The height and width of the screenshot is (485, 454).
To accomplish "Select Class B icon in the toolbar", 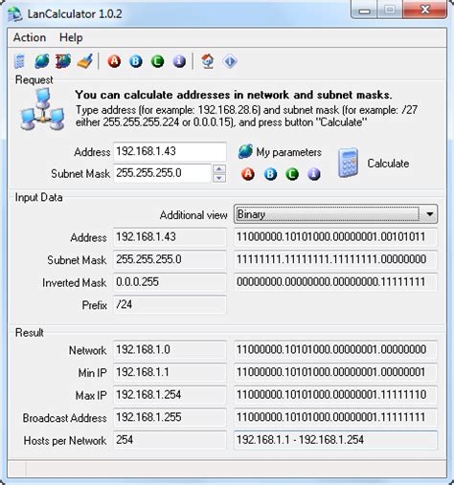I will (136, 61).
